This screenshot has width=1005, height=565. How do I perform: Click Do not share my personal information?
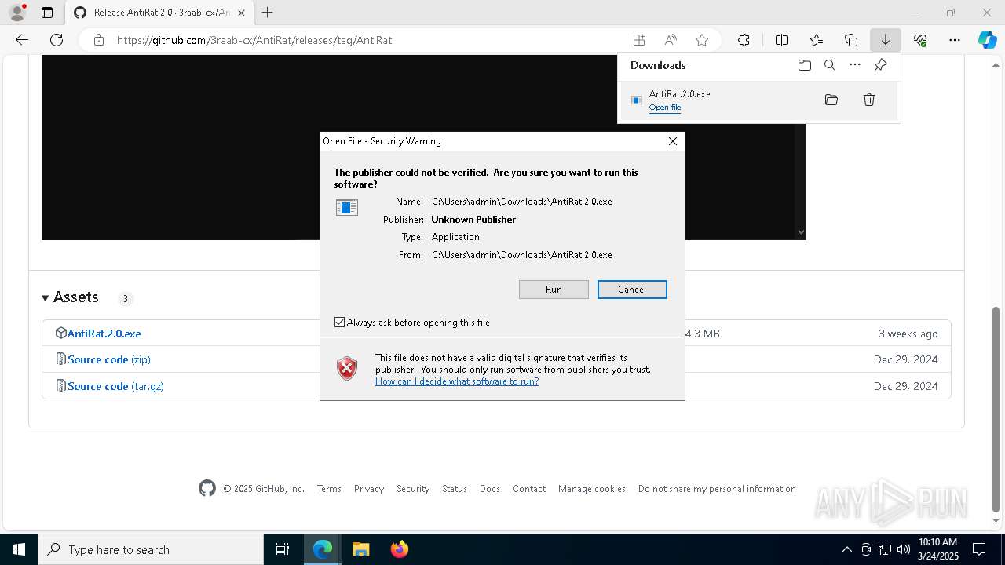717,489
